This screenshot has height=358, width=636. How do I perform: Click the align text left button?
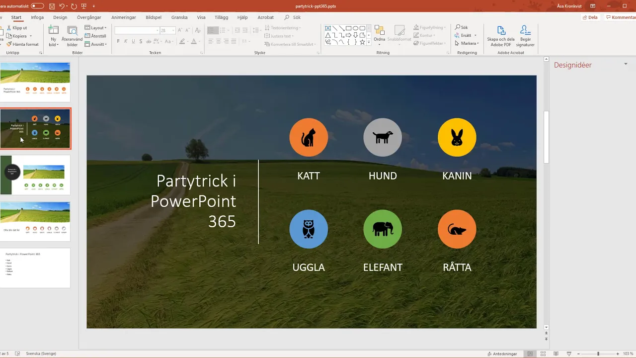211,41
